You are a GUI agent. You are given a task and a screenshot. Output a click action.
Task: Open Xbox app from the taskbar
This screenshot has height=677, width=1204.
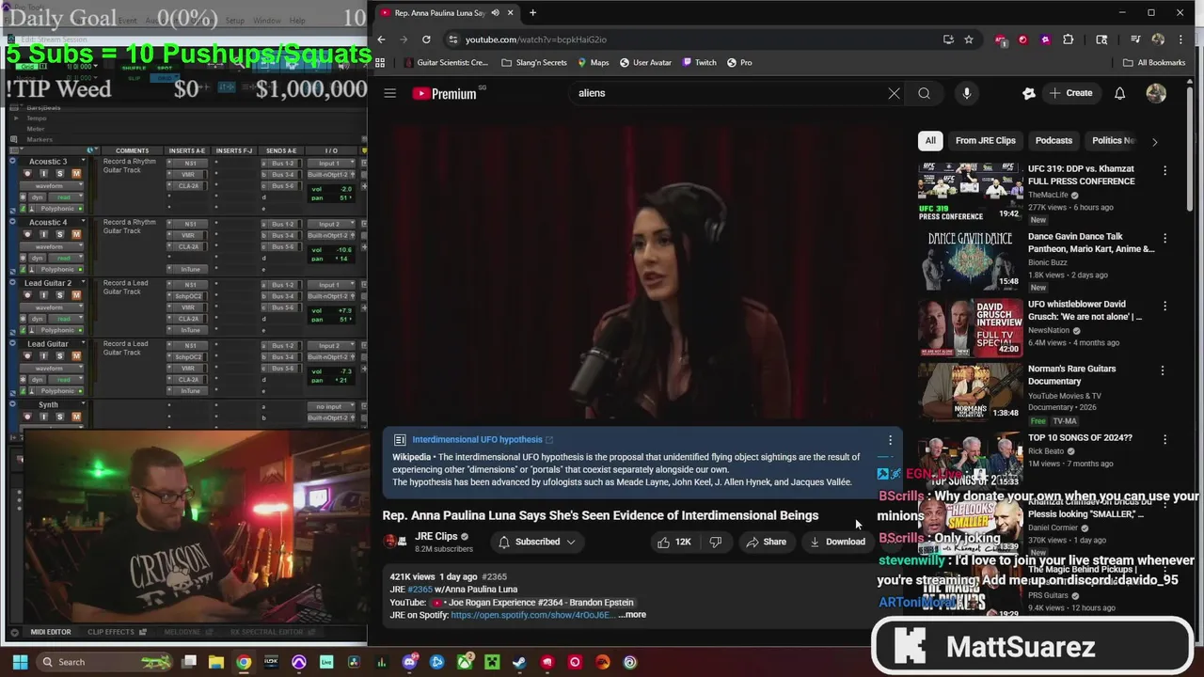(x=465, y=662)
